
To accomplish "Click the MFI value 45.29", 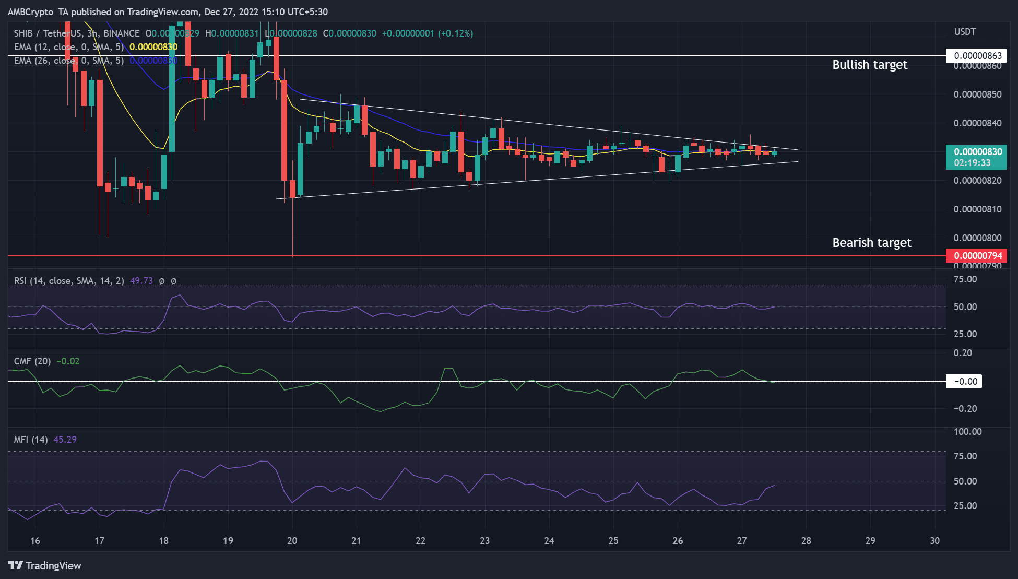I will click(x=65, y=440).
